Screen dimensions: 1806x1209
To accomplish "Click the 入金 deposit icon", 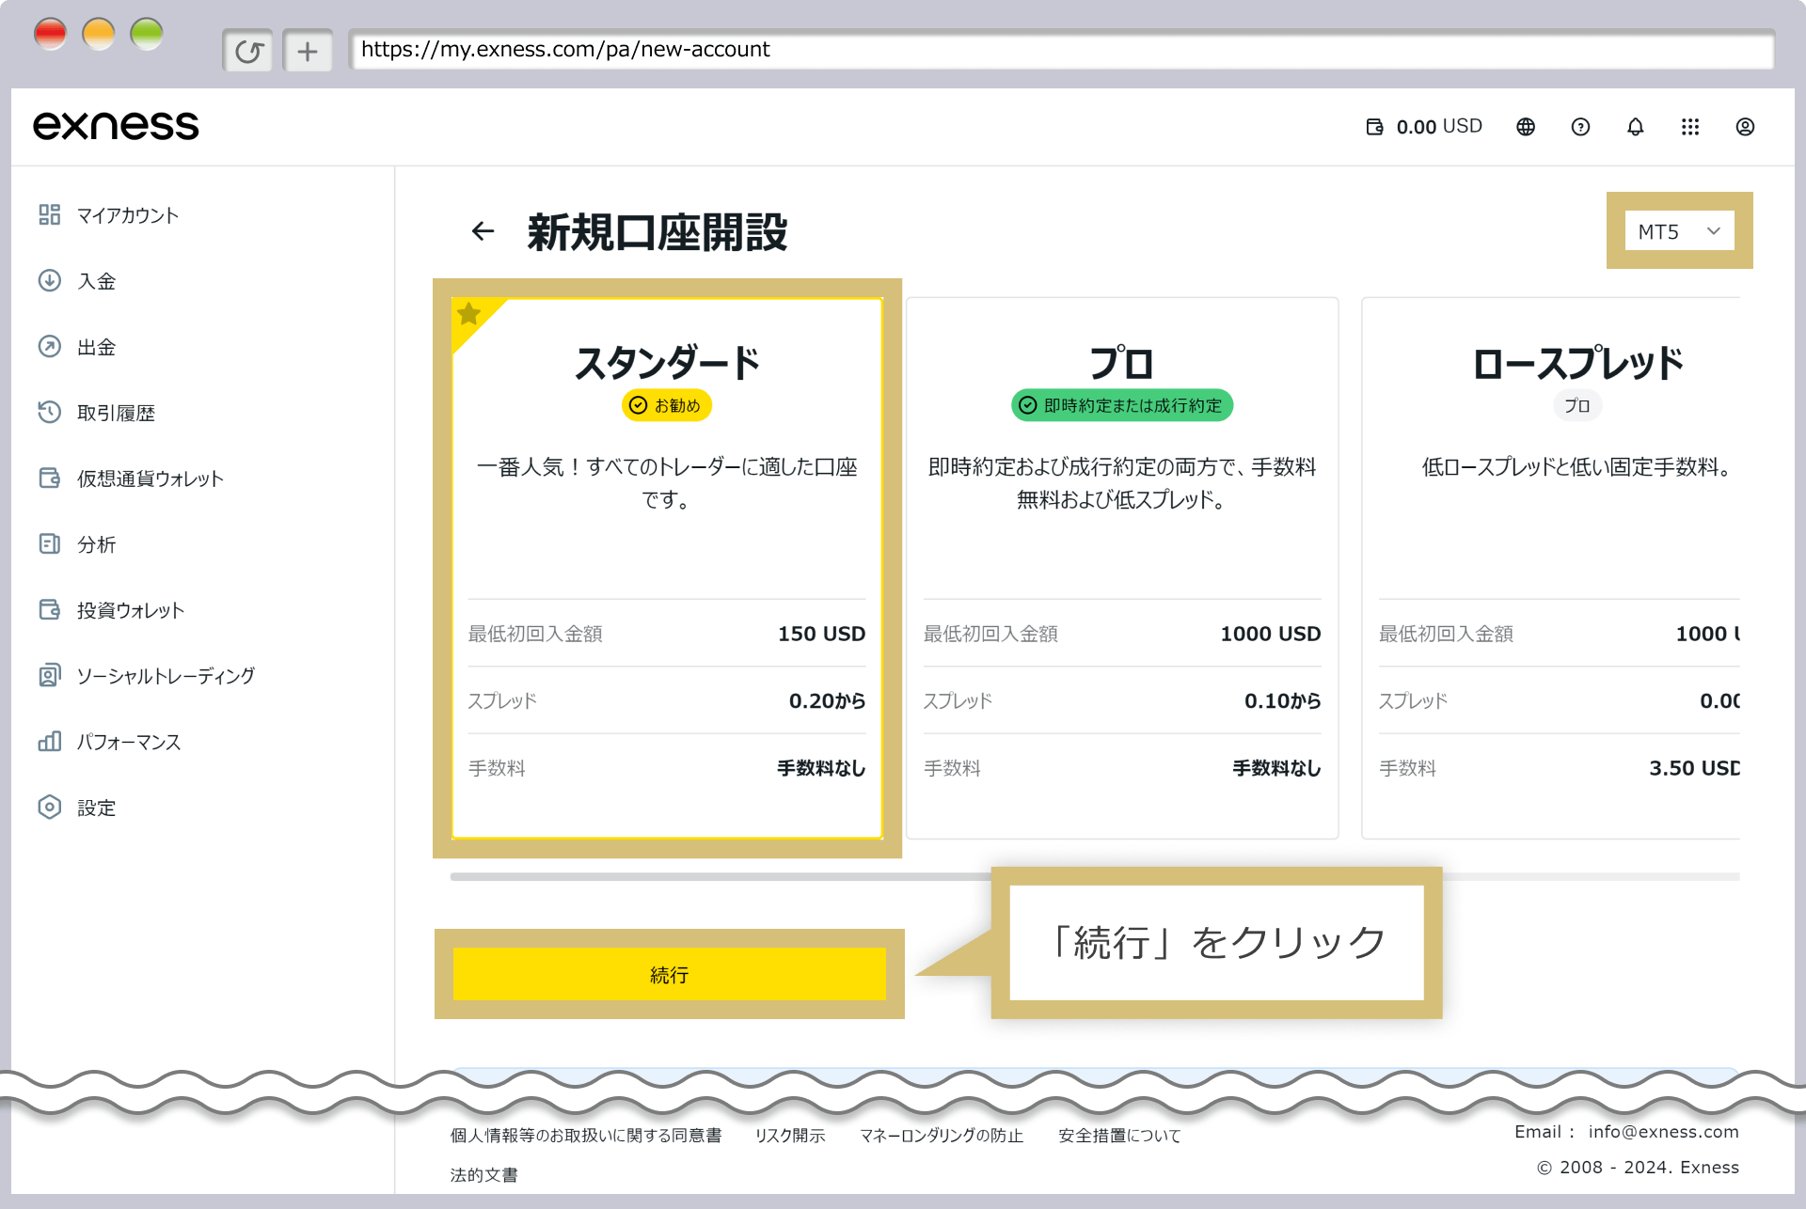I will click(50, 280).
